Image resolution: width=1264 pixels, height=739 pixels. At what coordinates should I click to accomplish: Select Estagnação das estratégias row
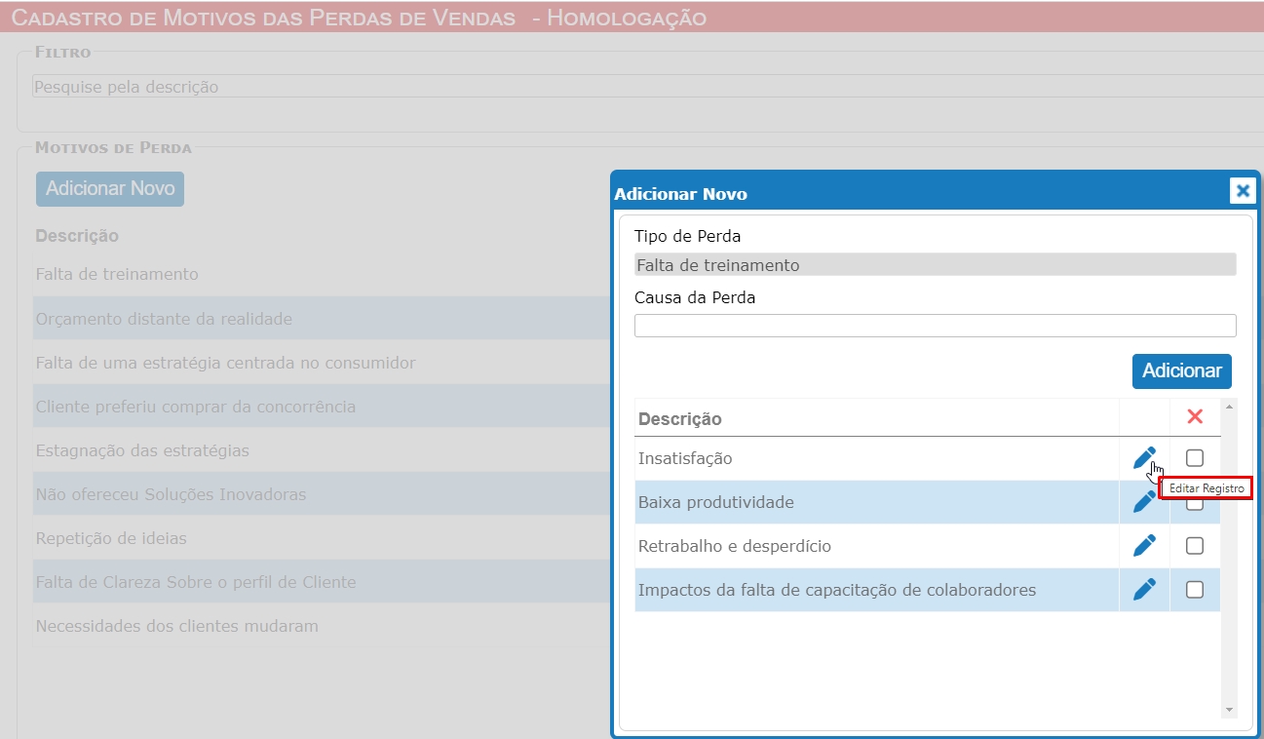coord(322,450)
